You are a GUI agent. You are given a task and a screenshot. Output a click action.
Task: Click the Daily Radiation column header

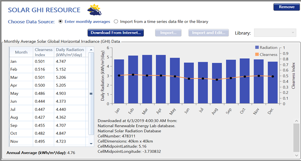click(70, 52)
